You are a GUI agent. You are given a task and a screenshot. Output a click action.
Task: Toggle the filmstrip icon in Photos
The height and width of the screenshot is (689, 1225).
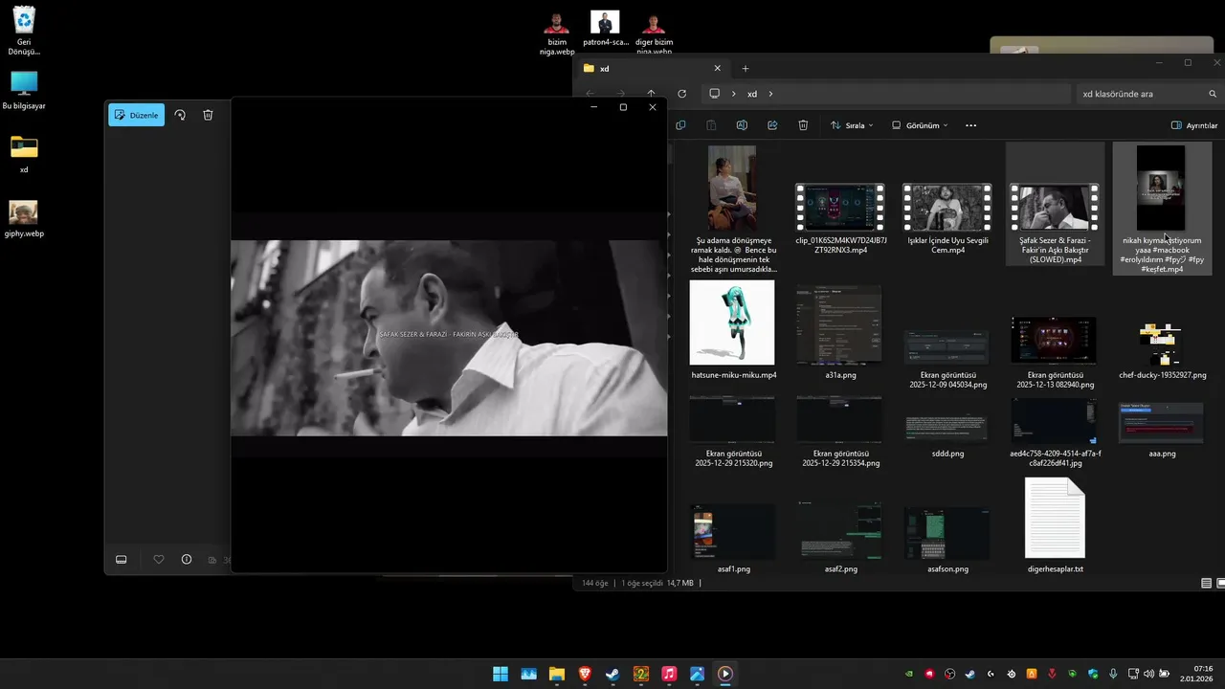pos(122,560)
